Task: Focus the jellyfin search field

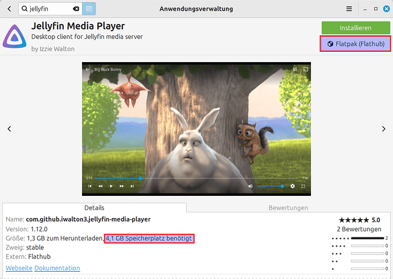Action: [50, 9]
